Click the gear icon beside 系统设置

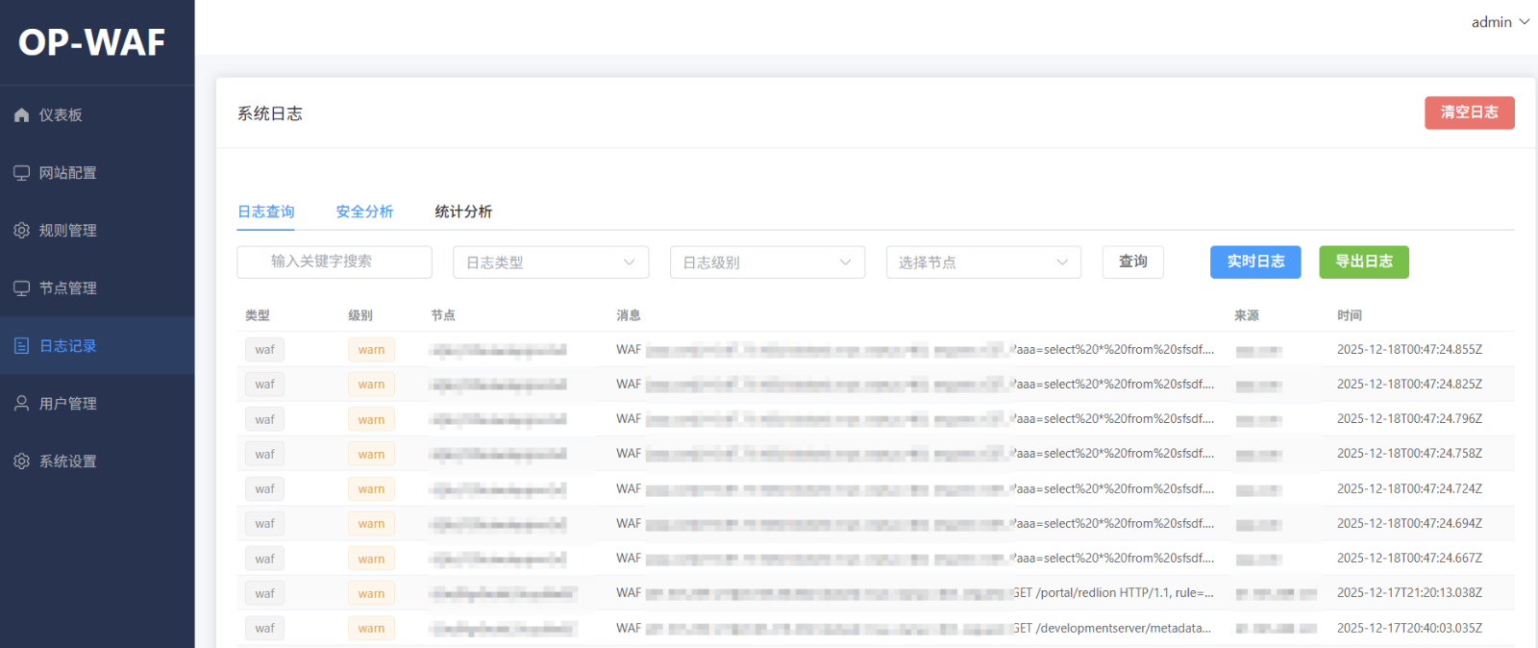click(21, 461)
